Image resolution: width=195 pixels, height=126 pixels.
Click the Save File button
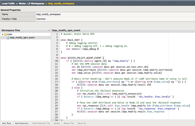point(81,123)
